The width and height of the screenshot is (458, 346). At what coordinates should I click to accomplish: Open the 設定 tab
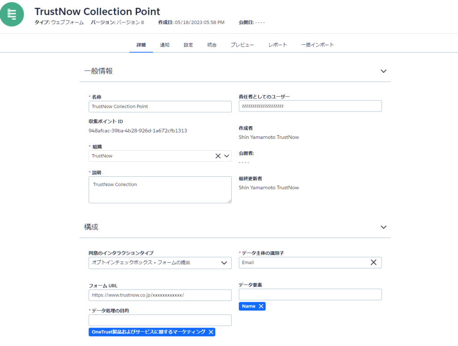click(188, 45)
